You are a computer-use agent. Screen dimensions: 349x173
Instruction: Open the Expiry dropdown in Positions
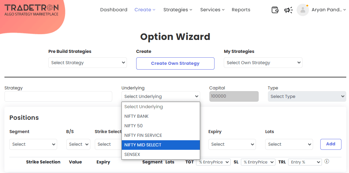coord(232,144)
